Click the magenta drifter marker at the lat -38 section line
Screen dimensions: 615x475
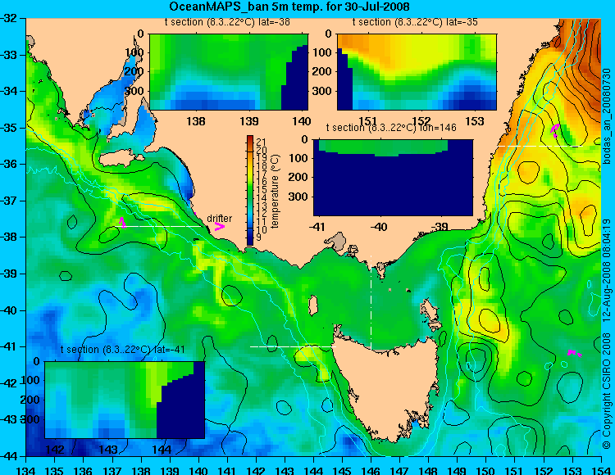[122, 223]
